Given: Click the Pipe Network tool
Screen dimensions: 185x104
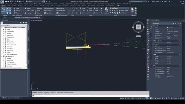Looking at the screenshot, I should click(49, 13).
